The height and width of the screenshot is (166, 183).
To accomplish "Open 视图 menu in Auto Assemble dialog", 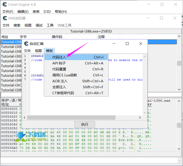I will (x=38, y=51).
